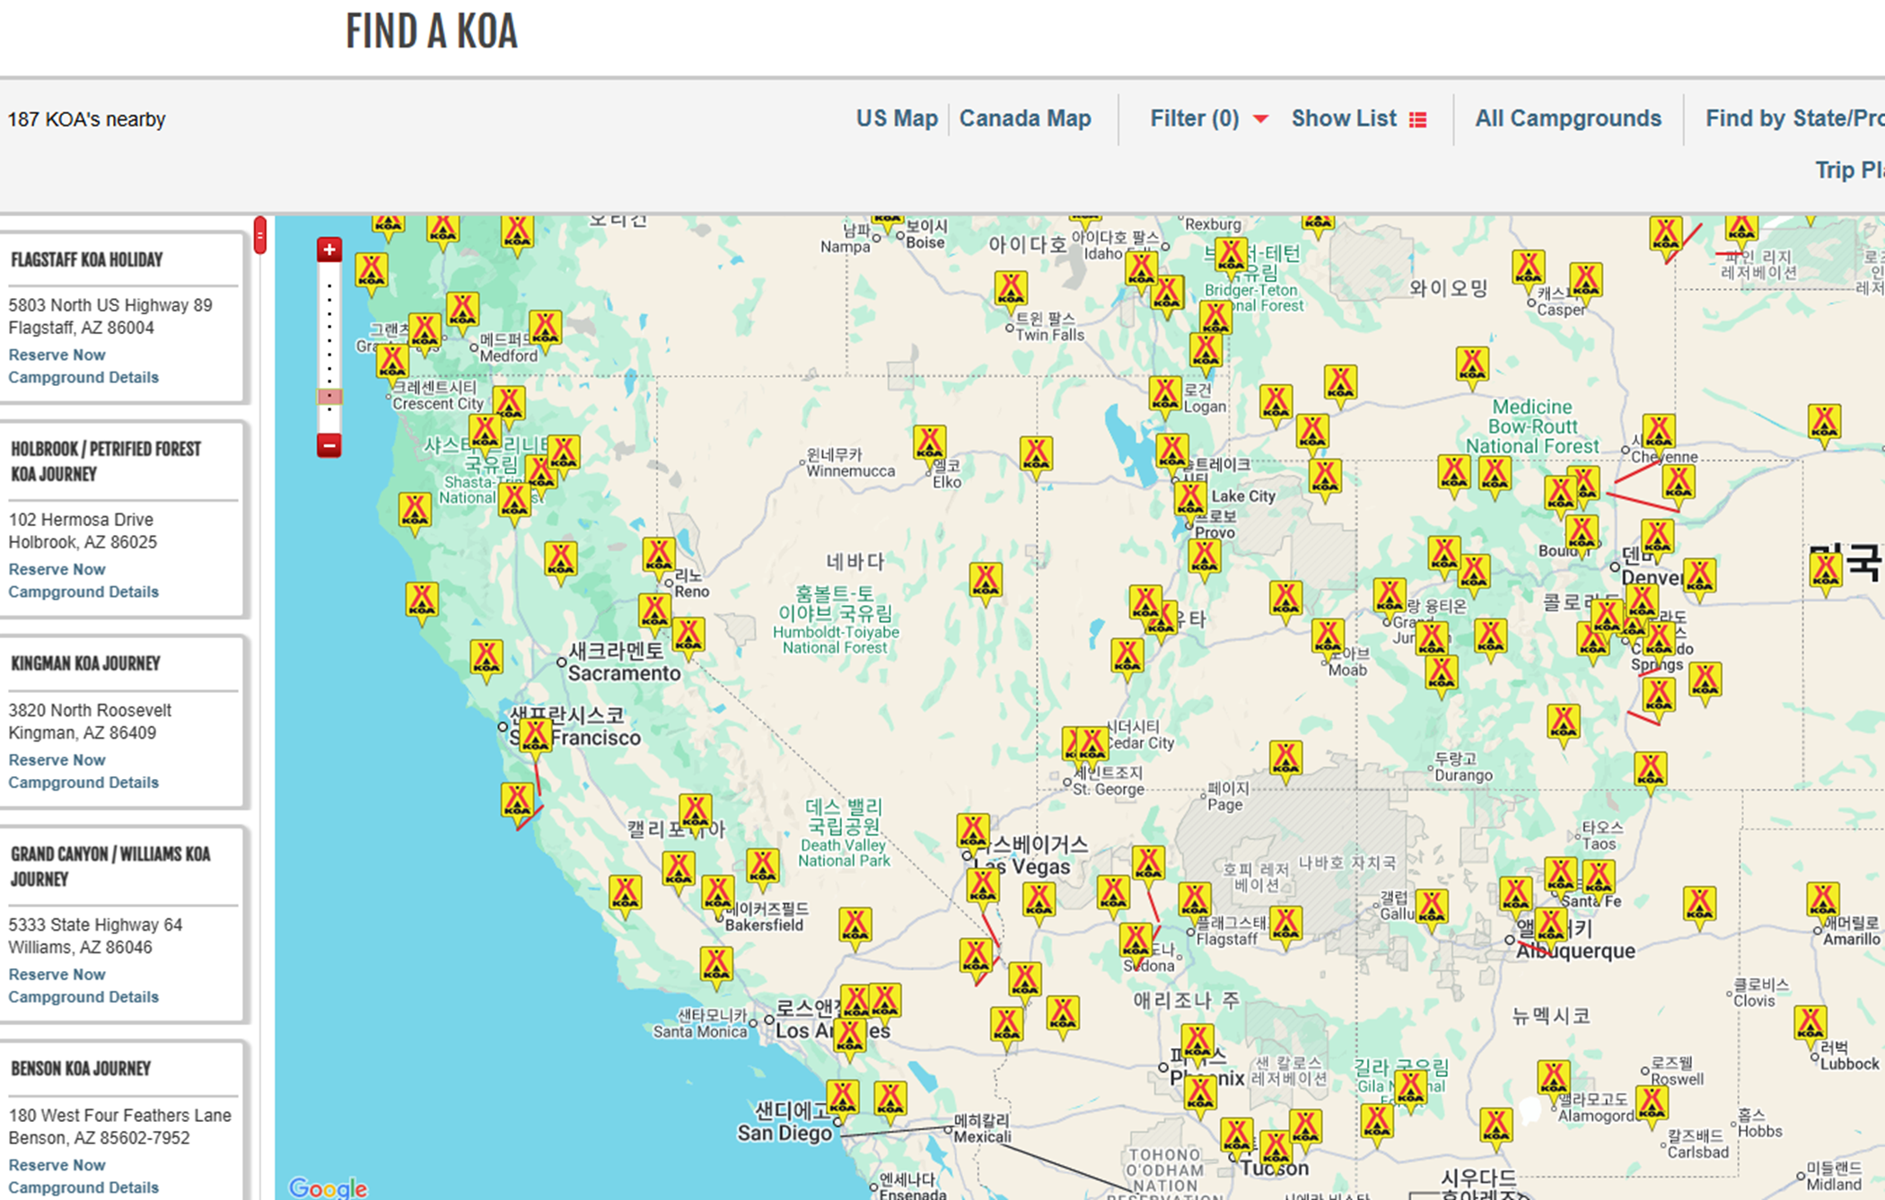Screen dimensions: 1885x1200
Task: Click the KOA marker at Crescent City
Action: click(392, 362)
